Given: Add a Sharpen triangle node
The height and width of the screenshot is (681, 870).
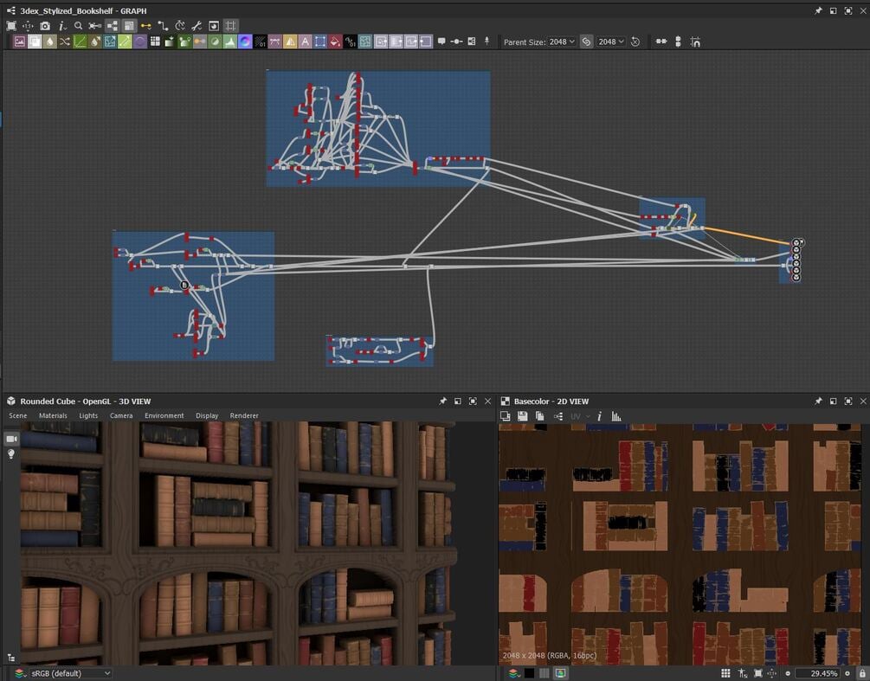Looking at the screenshot, I should click(290, 42).
